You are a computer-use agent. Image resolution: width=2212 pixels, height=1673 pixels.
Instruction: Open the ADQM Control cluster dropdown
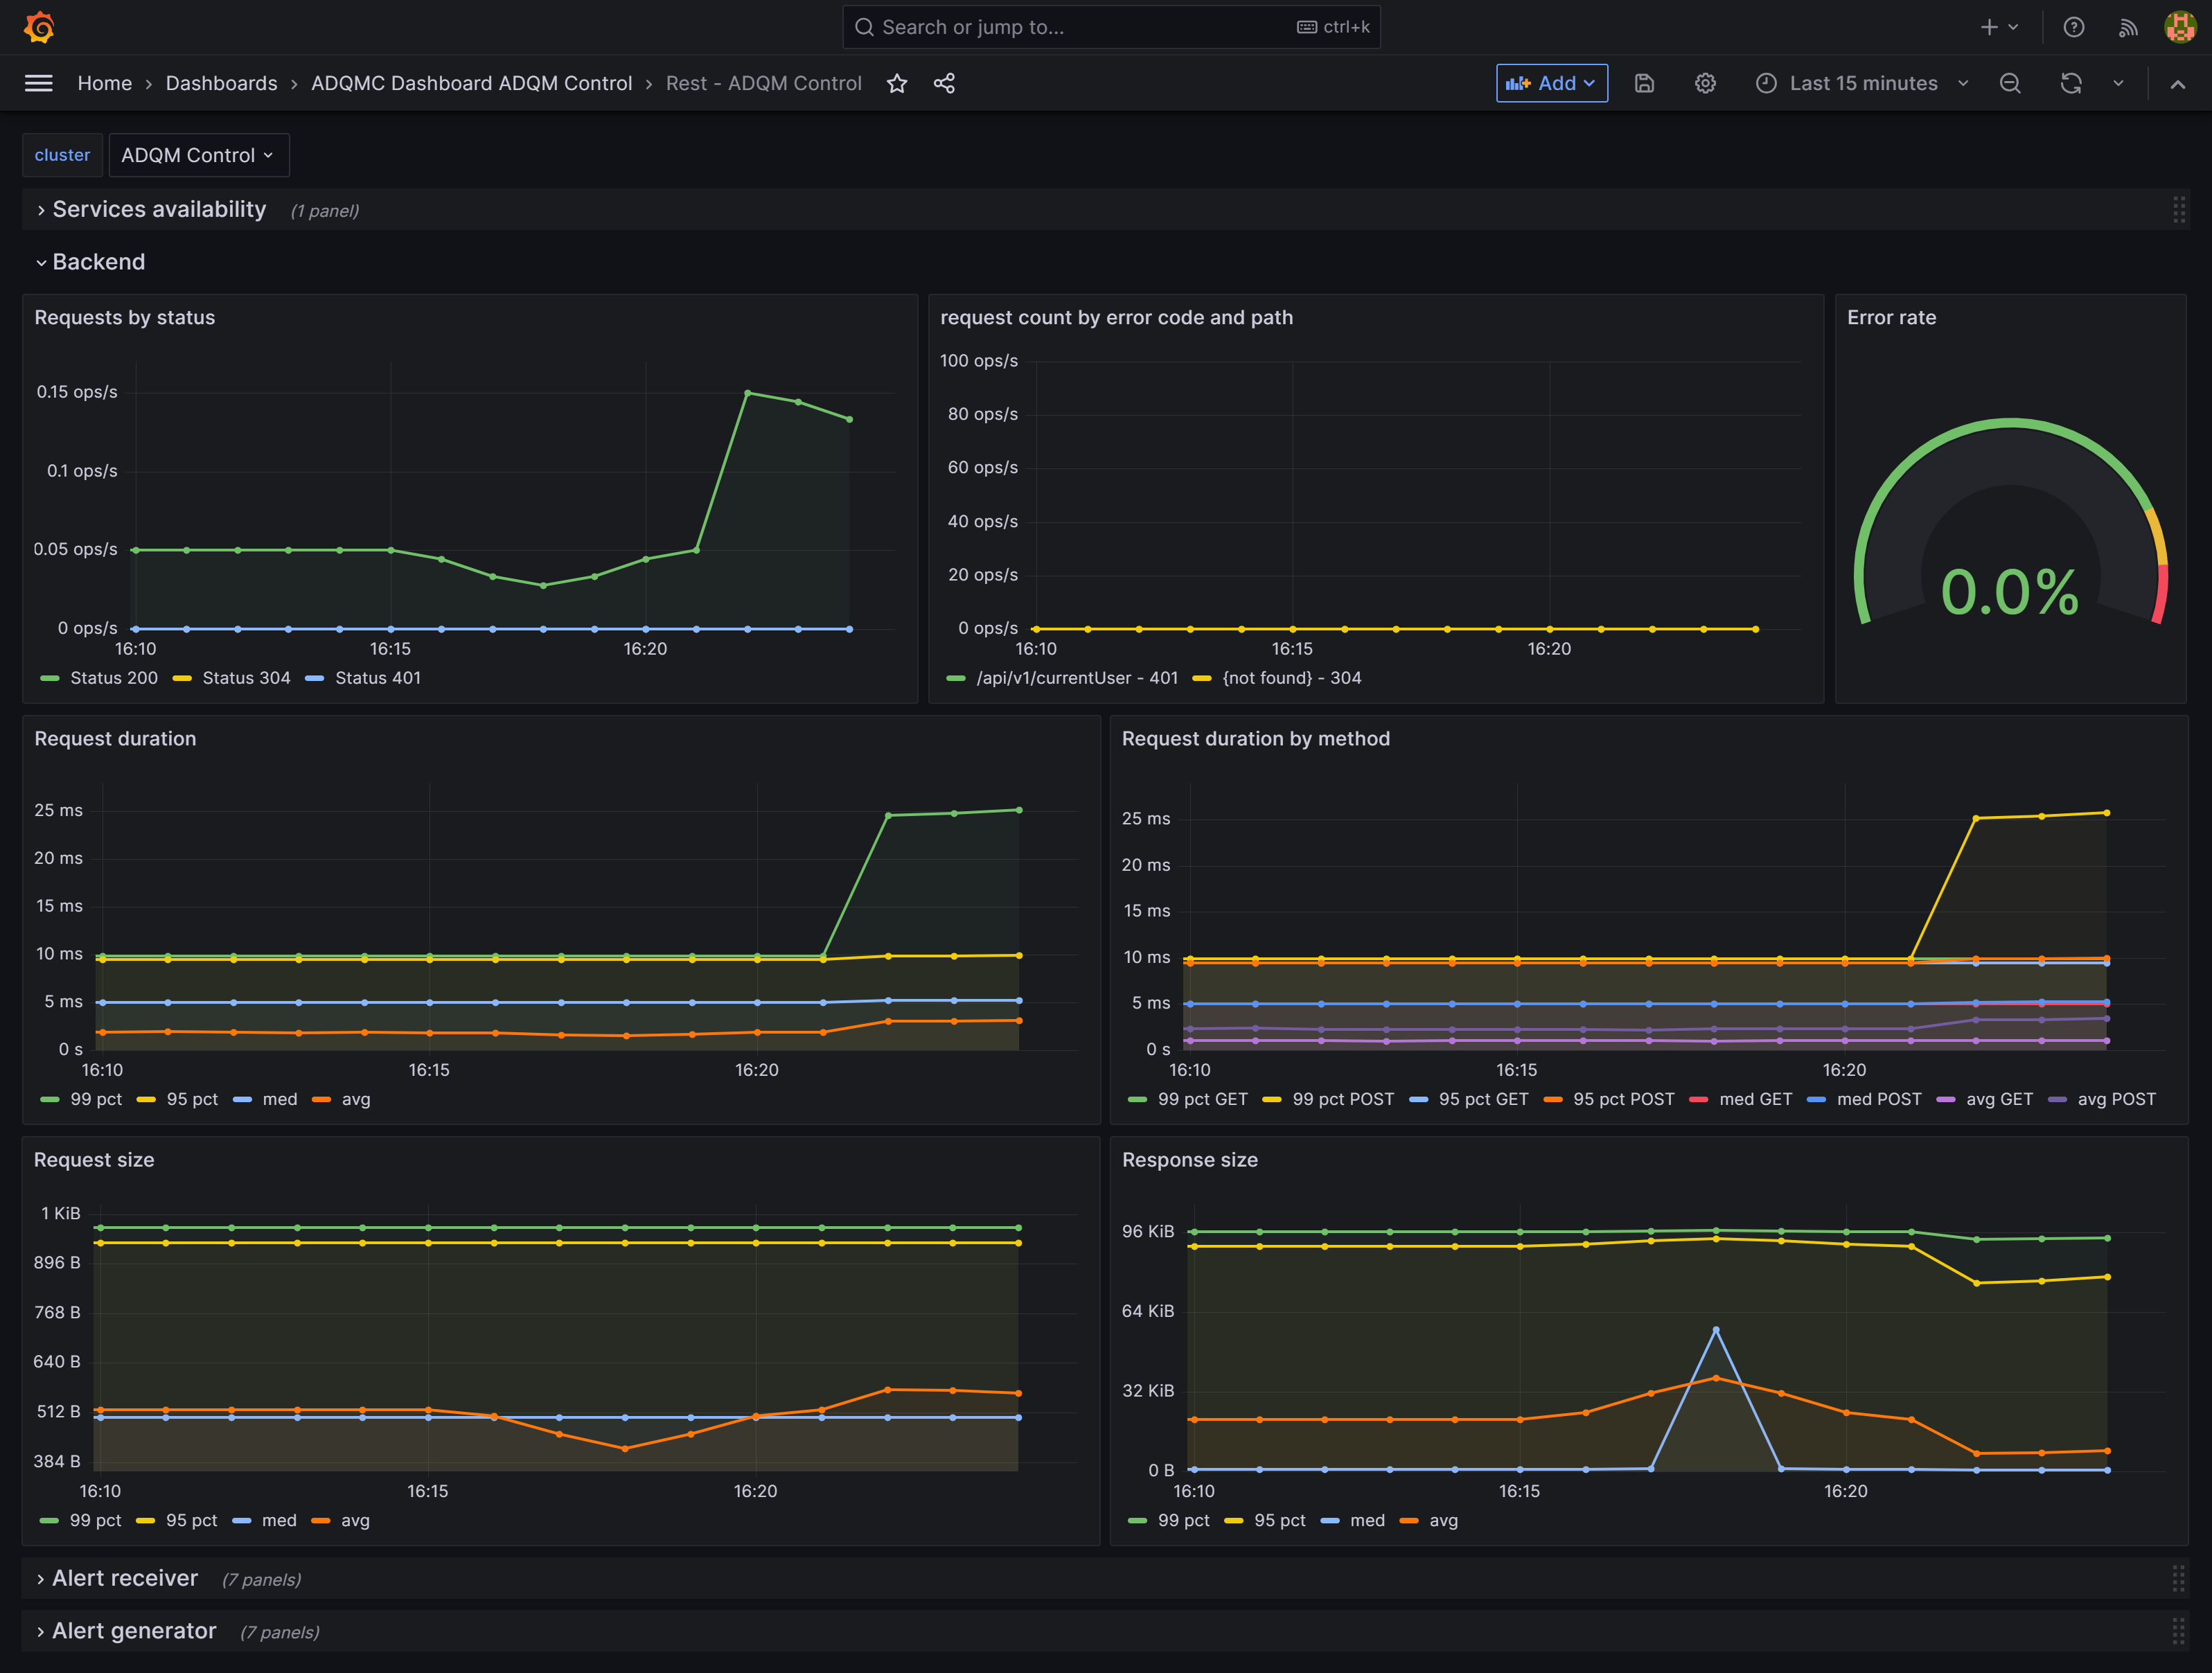[198, 155]
